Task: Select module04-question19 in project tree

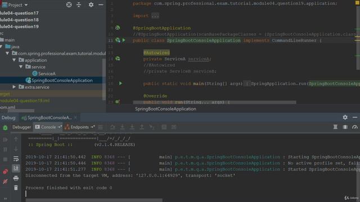Action: (19, 26)
